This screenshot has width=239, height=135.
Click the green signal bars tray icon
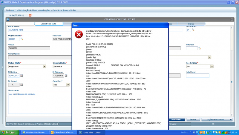coord(223,133)
